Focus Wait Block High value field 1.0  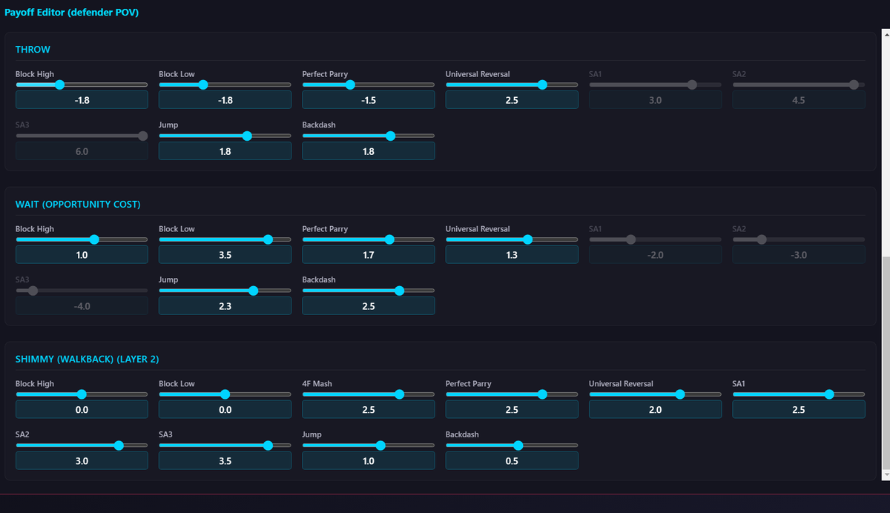coord(82,255)
